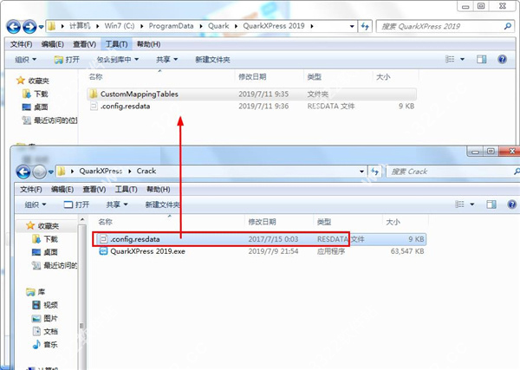
Task: Change view icon in Crack window
Action: click(459, 204)
